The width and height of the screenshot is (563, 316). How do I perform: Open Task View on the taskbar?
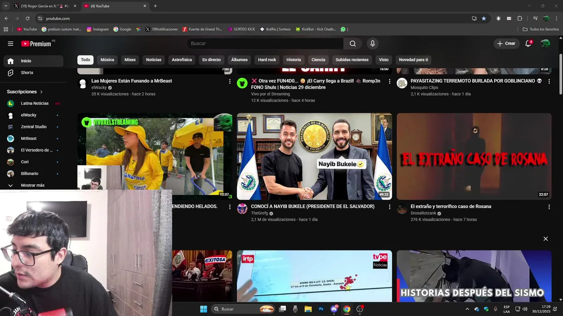point(282,309)
